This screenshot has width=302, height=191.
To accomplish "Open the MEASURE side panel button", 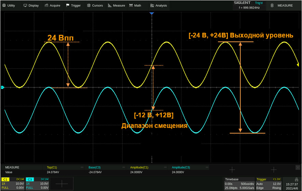I will click(282, 5).
